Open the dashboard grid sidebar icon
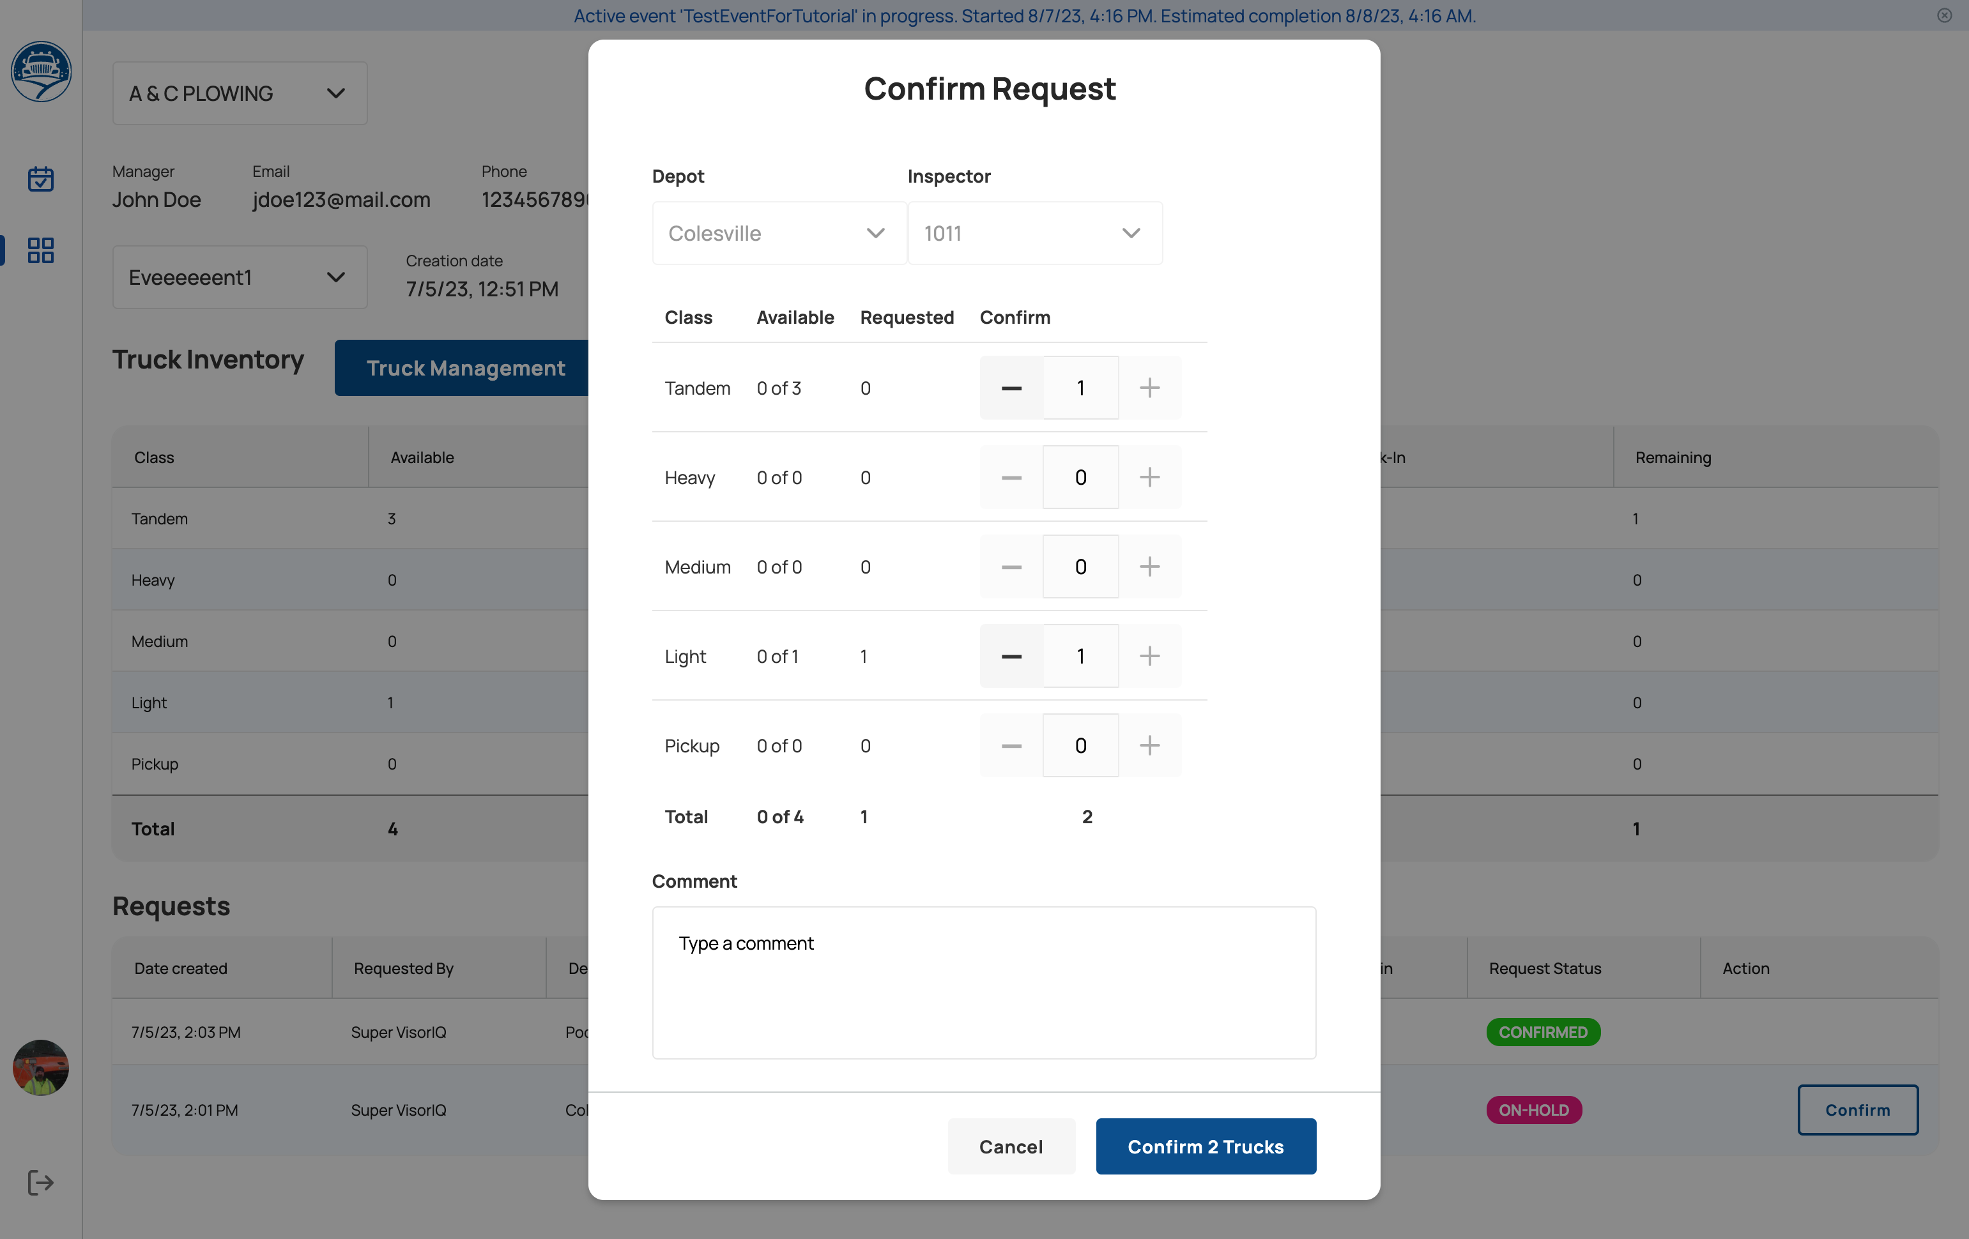1969x1239 pixels. coord(40,250)
